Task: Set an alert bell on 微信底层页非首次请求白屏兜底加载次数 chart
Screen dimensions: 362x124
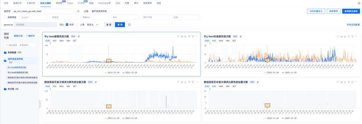Action: 353,82
